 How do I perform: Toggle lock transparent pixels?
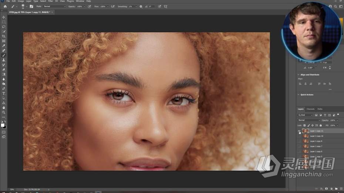coord(304,125)
